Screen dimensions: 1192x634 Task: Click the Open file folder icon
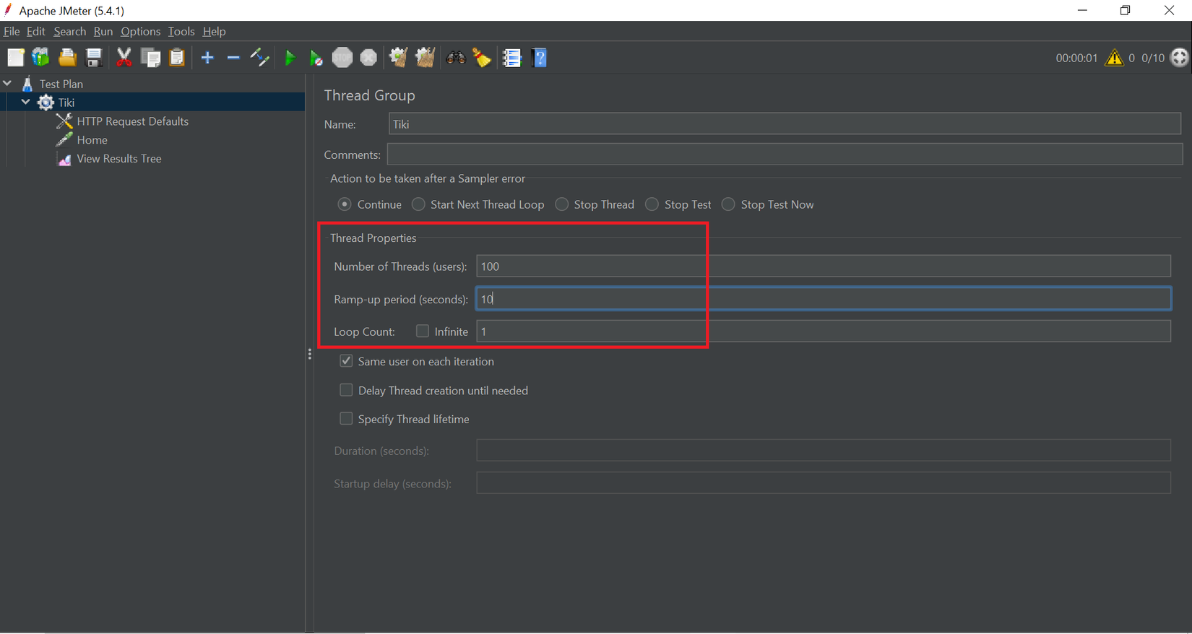coord(67,58)
